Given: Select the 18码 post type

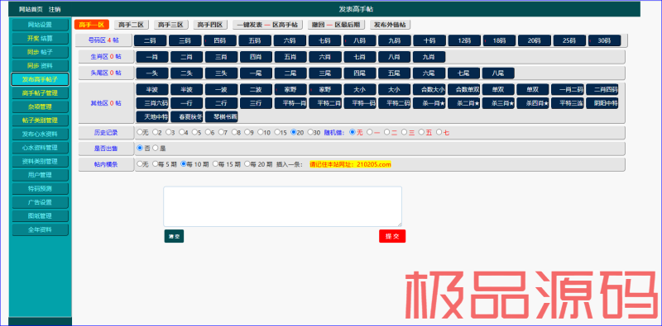Looking at the screenshot, I should tap(500, 40).
